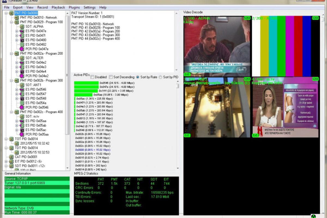
Task: Enable the Disabled checkbox in Active PIDs
Action: click(92, 77)
